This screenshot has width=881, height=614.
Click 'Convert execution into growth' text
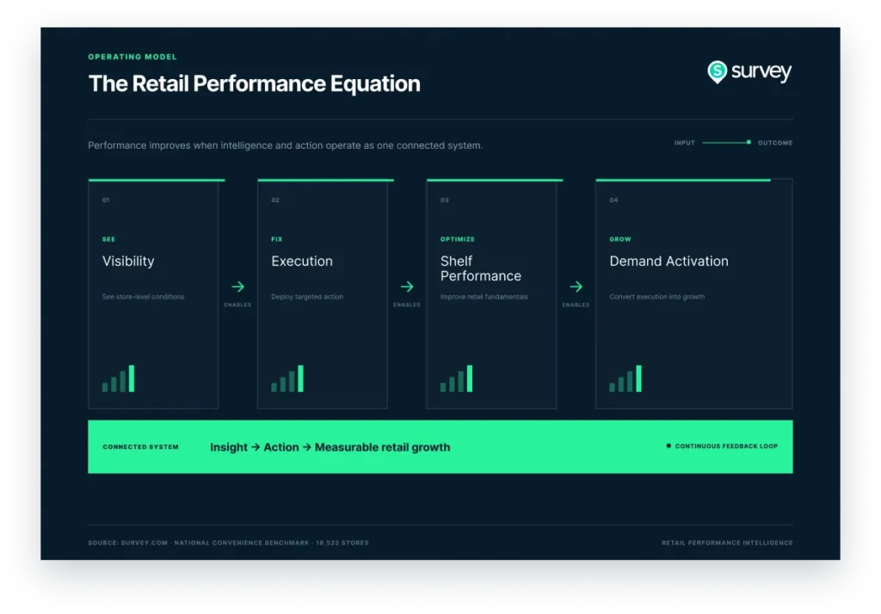[x=656, y=297]
